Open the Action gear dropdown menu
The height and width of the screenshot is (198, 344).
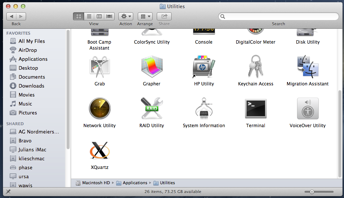click(126, 16)
